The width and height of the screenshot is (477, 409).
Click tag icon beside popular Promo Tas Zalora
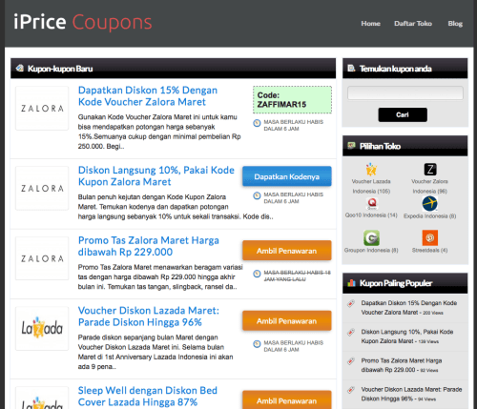tap(351, 360)
